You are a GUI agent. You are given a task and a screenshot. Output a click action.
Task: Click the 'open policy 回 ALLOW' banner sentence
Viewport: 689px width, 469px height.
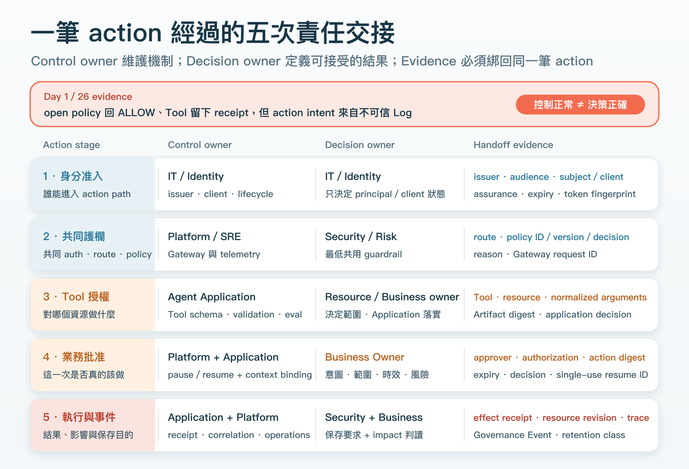coord(228,113)
